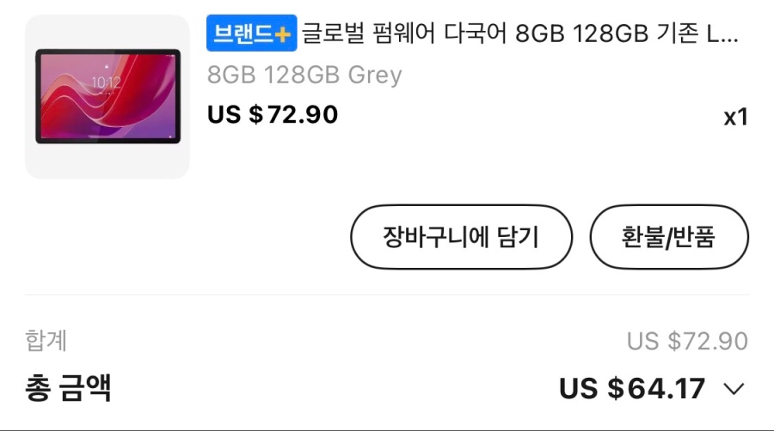Click the divider line above 합계
This screenshot has width=774, height=431.
tap(387, 295)
